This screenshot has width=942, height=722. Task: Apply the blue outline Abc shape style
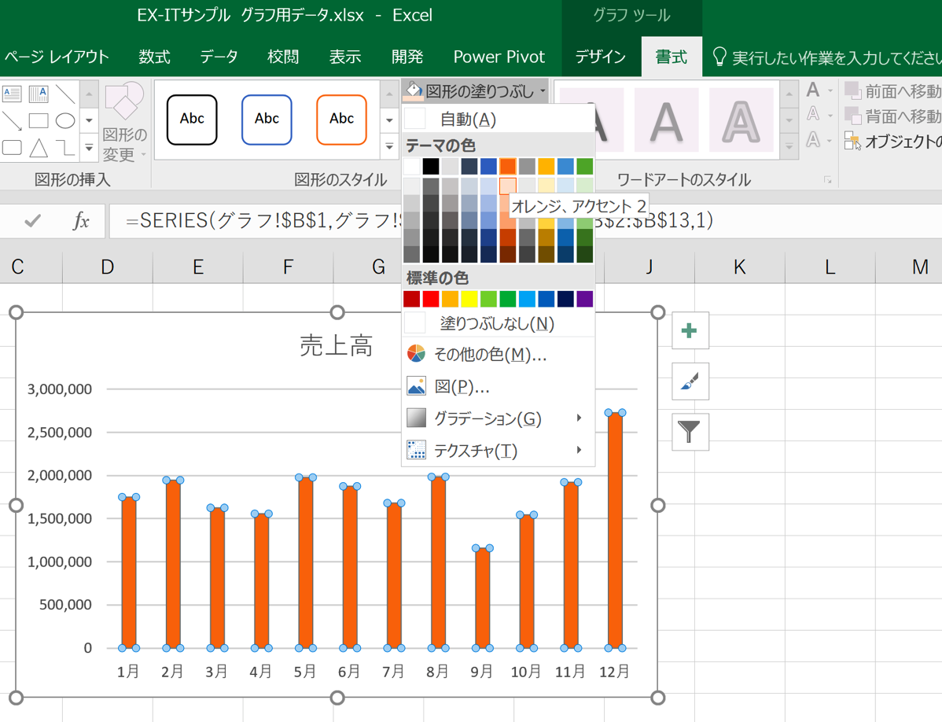267,120
